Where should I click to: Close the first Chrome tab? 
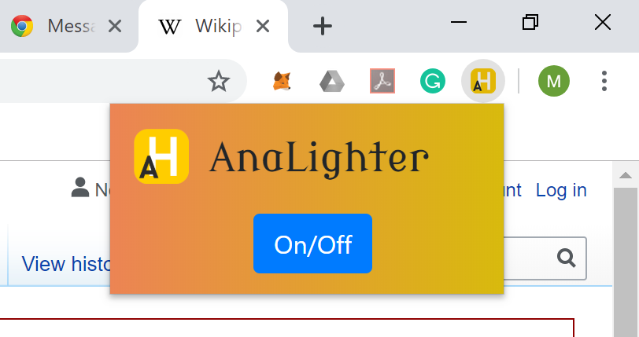[x=115, y=27]
